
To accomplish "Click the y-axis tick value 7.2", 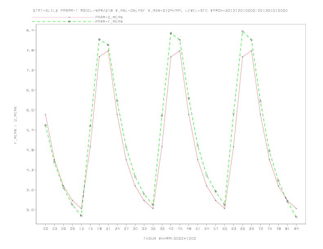I will 30,70.
